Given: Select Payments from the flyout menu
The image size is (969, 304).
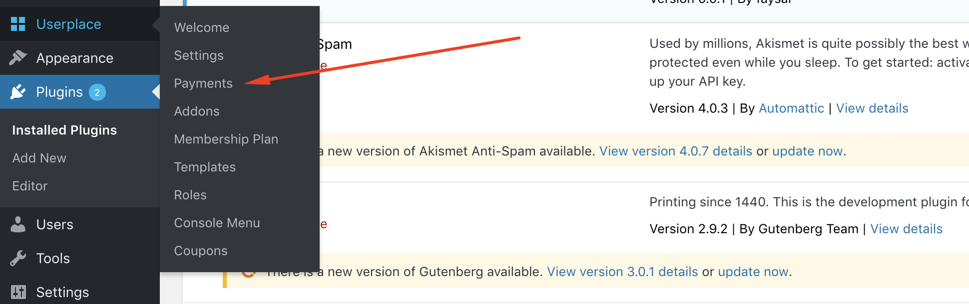Looking at the screenshot, I should [203, 83].
